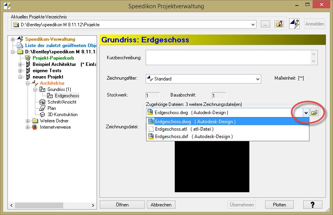This screenshot has height=215, width=333.
Task: Collapse the D:\Bentley\speedikon M tree node
Action: [13, 52]
